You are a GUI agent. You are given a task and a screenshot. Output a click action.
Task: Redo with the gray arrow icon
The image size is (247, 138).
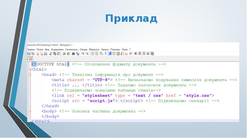click(x=68, y=53)
